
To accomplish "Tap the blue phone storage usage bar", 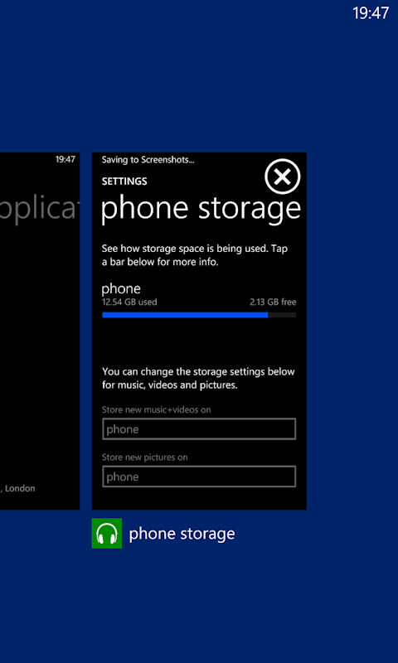I will pyautogui.click(x=185, y=315).
